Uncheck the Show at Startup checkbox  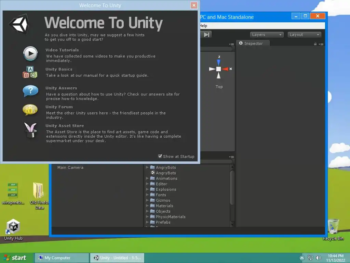pos(160,156)
